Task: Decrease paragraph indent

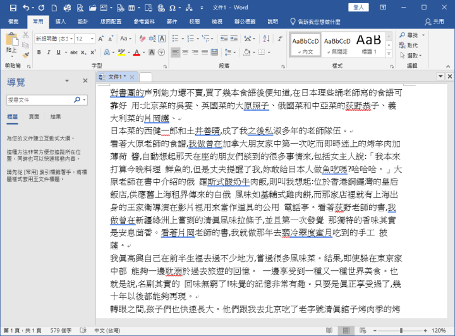Action: click(224, 39)
